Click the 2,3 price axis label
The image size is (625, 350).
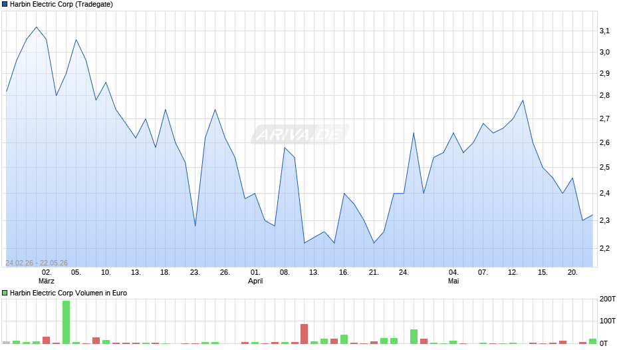point(604,220)
